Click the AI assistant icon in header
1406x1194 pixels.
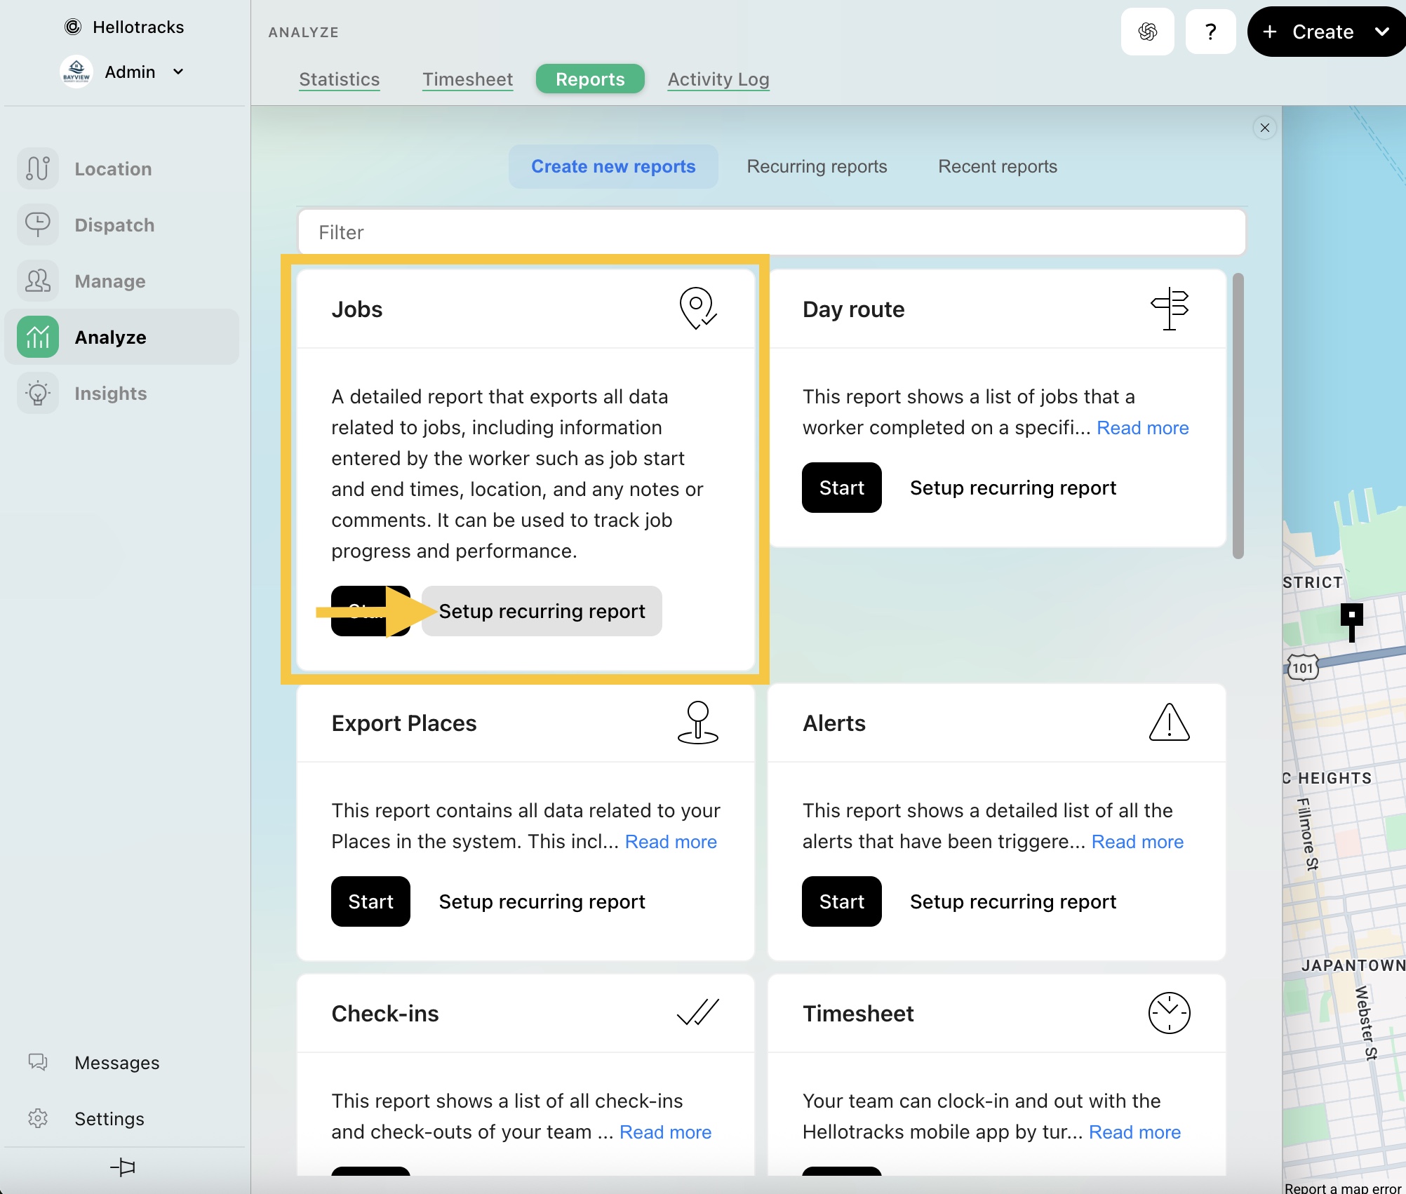[x=1147, y=32]
